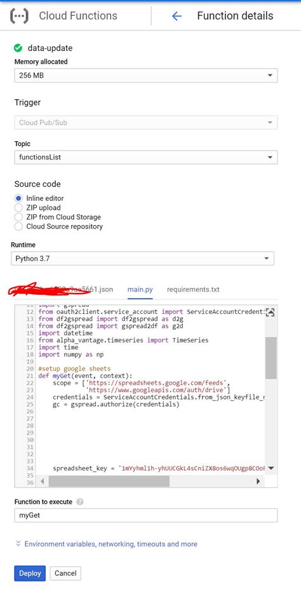
Task: Open the Memory allocated 256 MB dropdown
Action: coord(146,76)
